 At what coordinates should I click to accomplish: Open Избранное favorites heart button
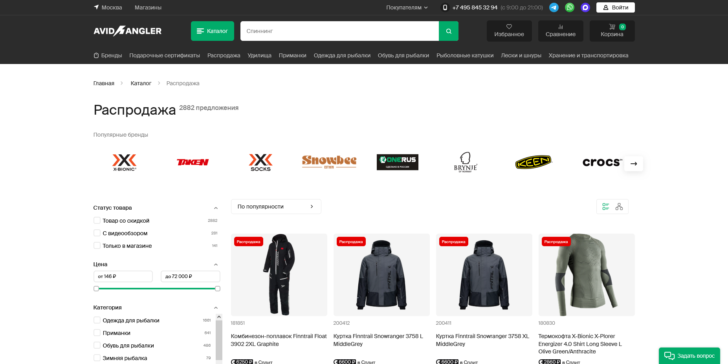point(509,31)
